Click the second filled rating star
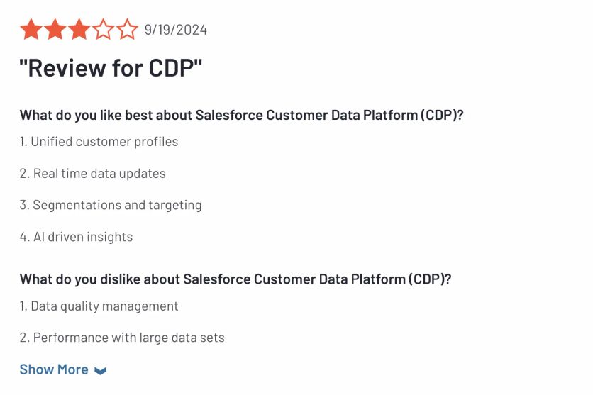The height and width of the screenshot is (395, 593). coord(55,30)
